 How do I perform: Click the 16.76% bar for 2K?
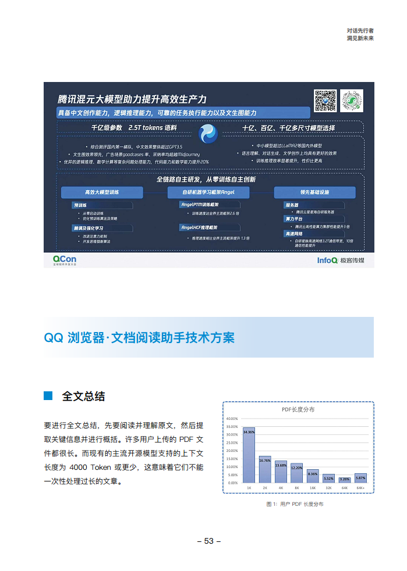[265, 469]
